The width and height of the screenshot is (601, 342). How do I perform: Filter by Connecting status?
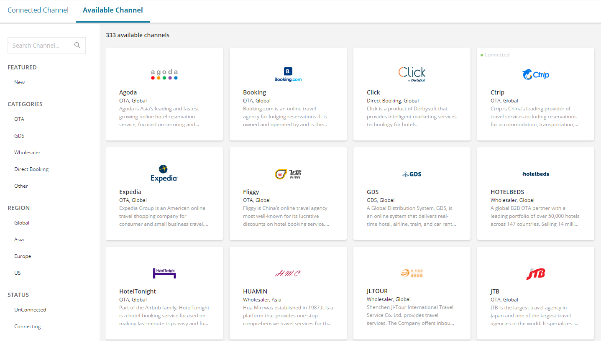coord(28,327)
